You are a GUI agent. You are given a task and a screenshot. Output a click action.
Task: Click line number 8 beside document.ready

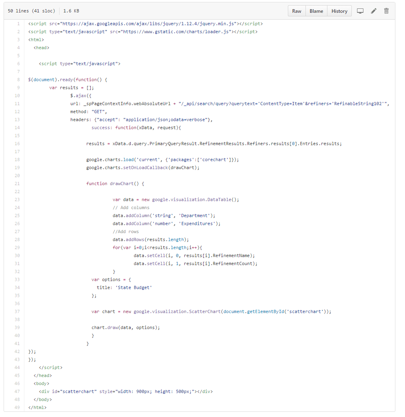coord(18,80)
